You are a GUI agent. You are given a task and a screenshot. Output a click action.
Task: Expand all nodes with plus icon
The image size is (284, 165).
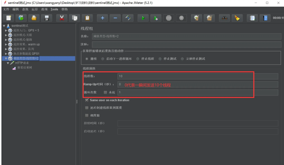(x=102, y=18)
